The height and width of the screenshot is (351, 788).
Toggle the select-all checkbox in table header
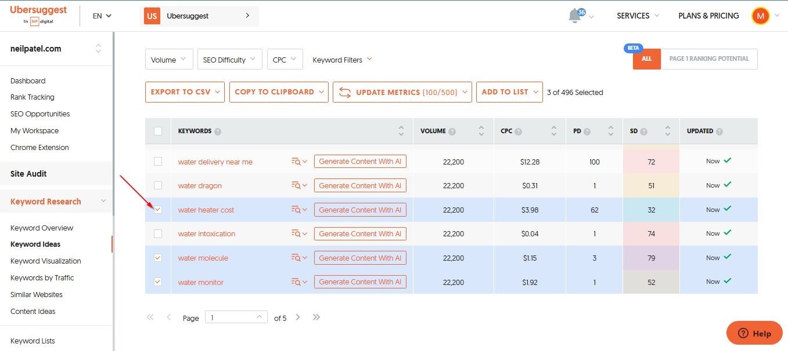click(x=158, y=131)
